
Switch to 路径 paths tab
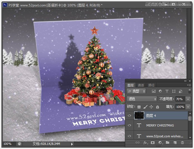[x=151, y=85]
